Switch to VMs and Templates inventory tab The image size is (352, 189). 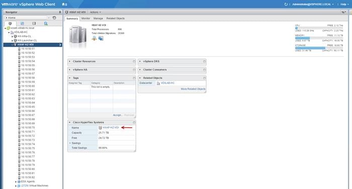click(22, 23)
